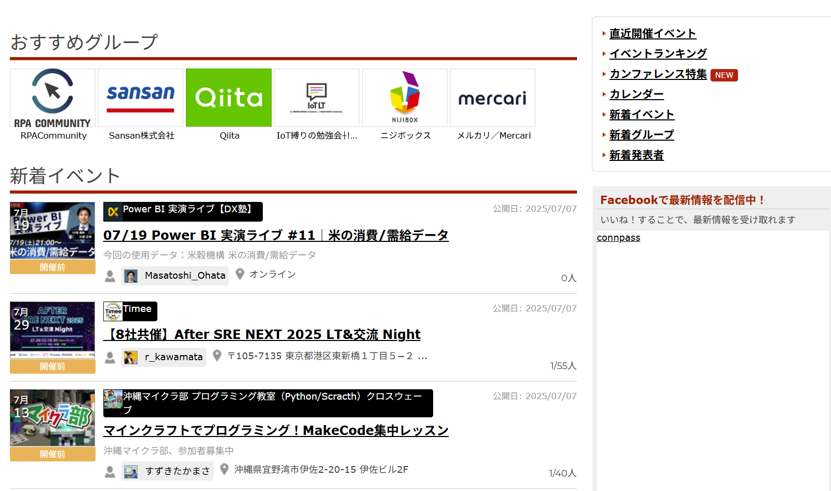This screenshot has height=491, width=831.
Task: Click the After SRE NEXT event thumbnail
Action: click(x=52, y=330)
